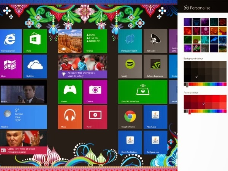This screenshot has width=228, height=171.
Task: Select the plain purple gradient background thumbnail
Action: point(188,22)
